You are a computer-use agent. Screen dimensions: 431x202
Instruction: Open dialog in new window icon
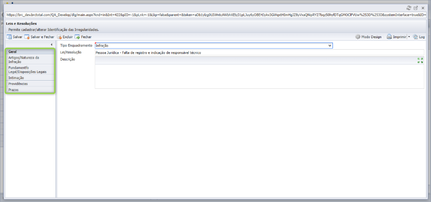point(416,8)
